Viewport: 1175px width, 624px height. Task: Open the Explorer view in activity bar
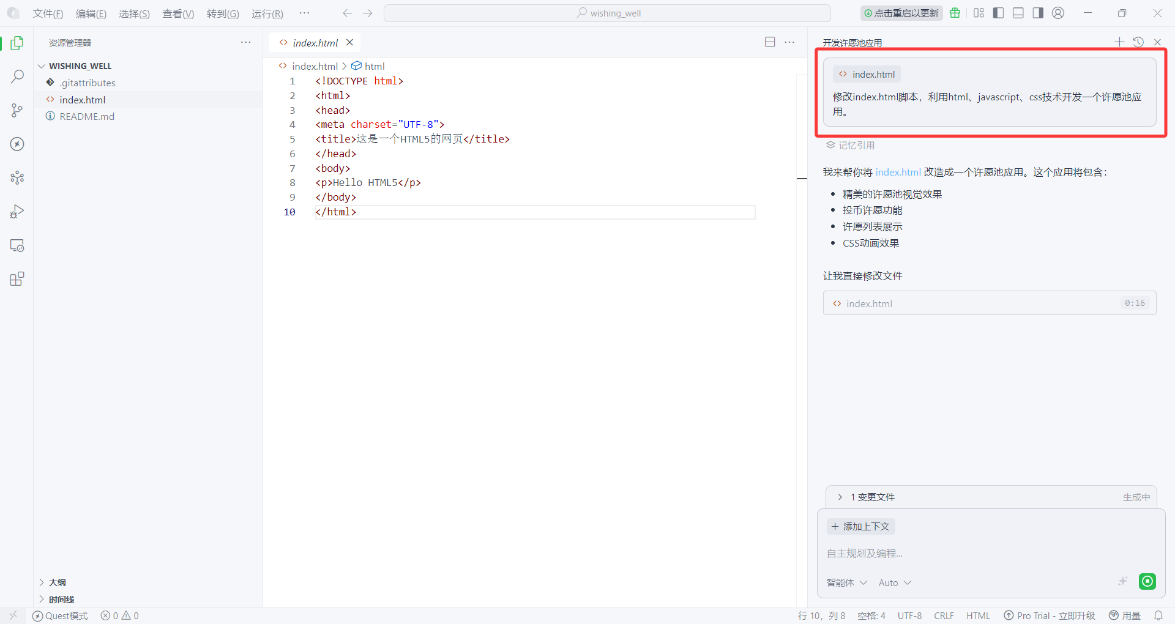pyautogui.click(x=17, y=43)
